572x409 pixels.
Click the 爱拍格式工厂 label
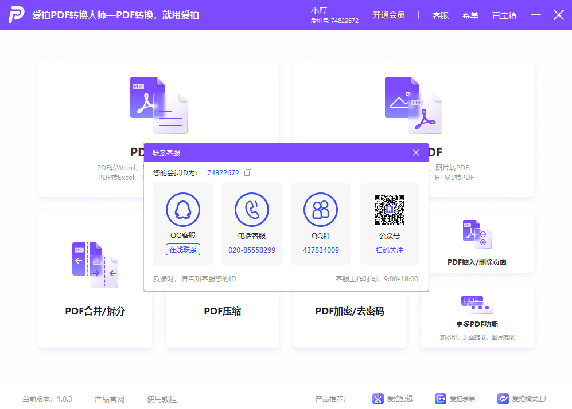(531, 399)
